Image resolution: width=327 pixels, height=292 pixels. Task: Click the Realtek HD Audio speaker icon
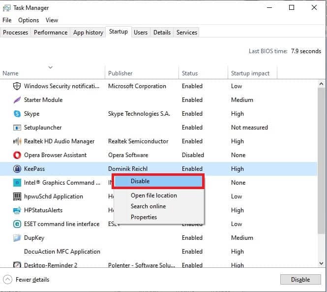pyautogui.click(x=17, y=141)
